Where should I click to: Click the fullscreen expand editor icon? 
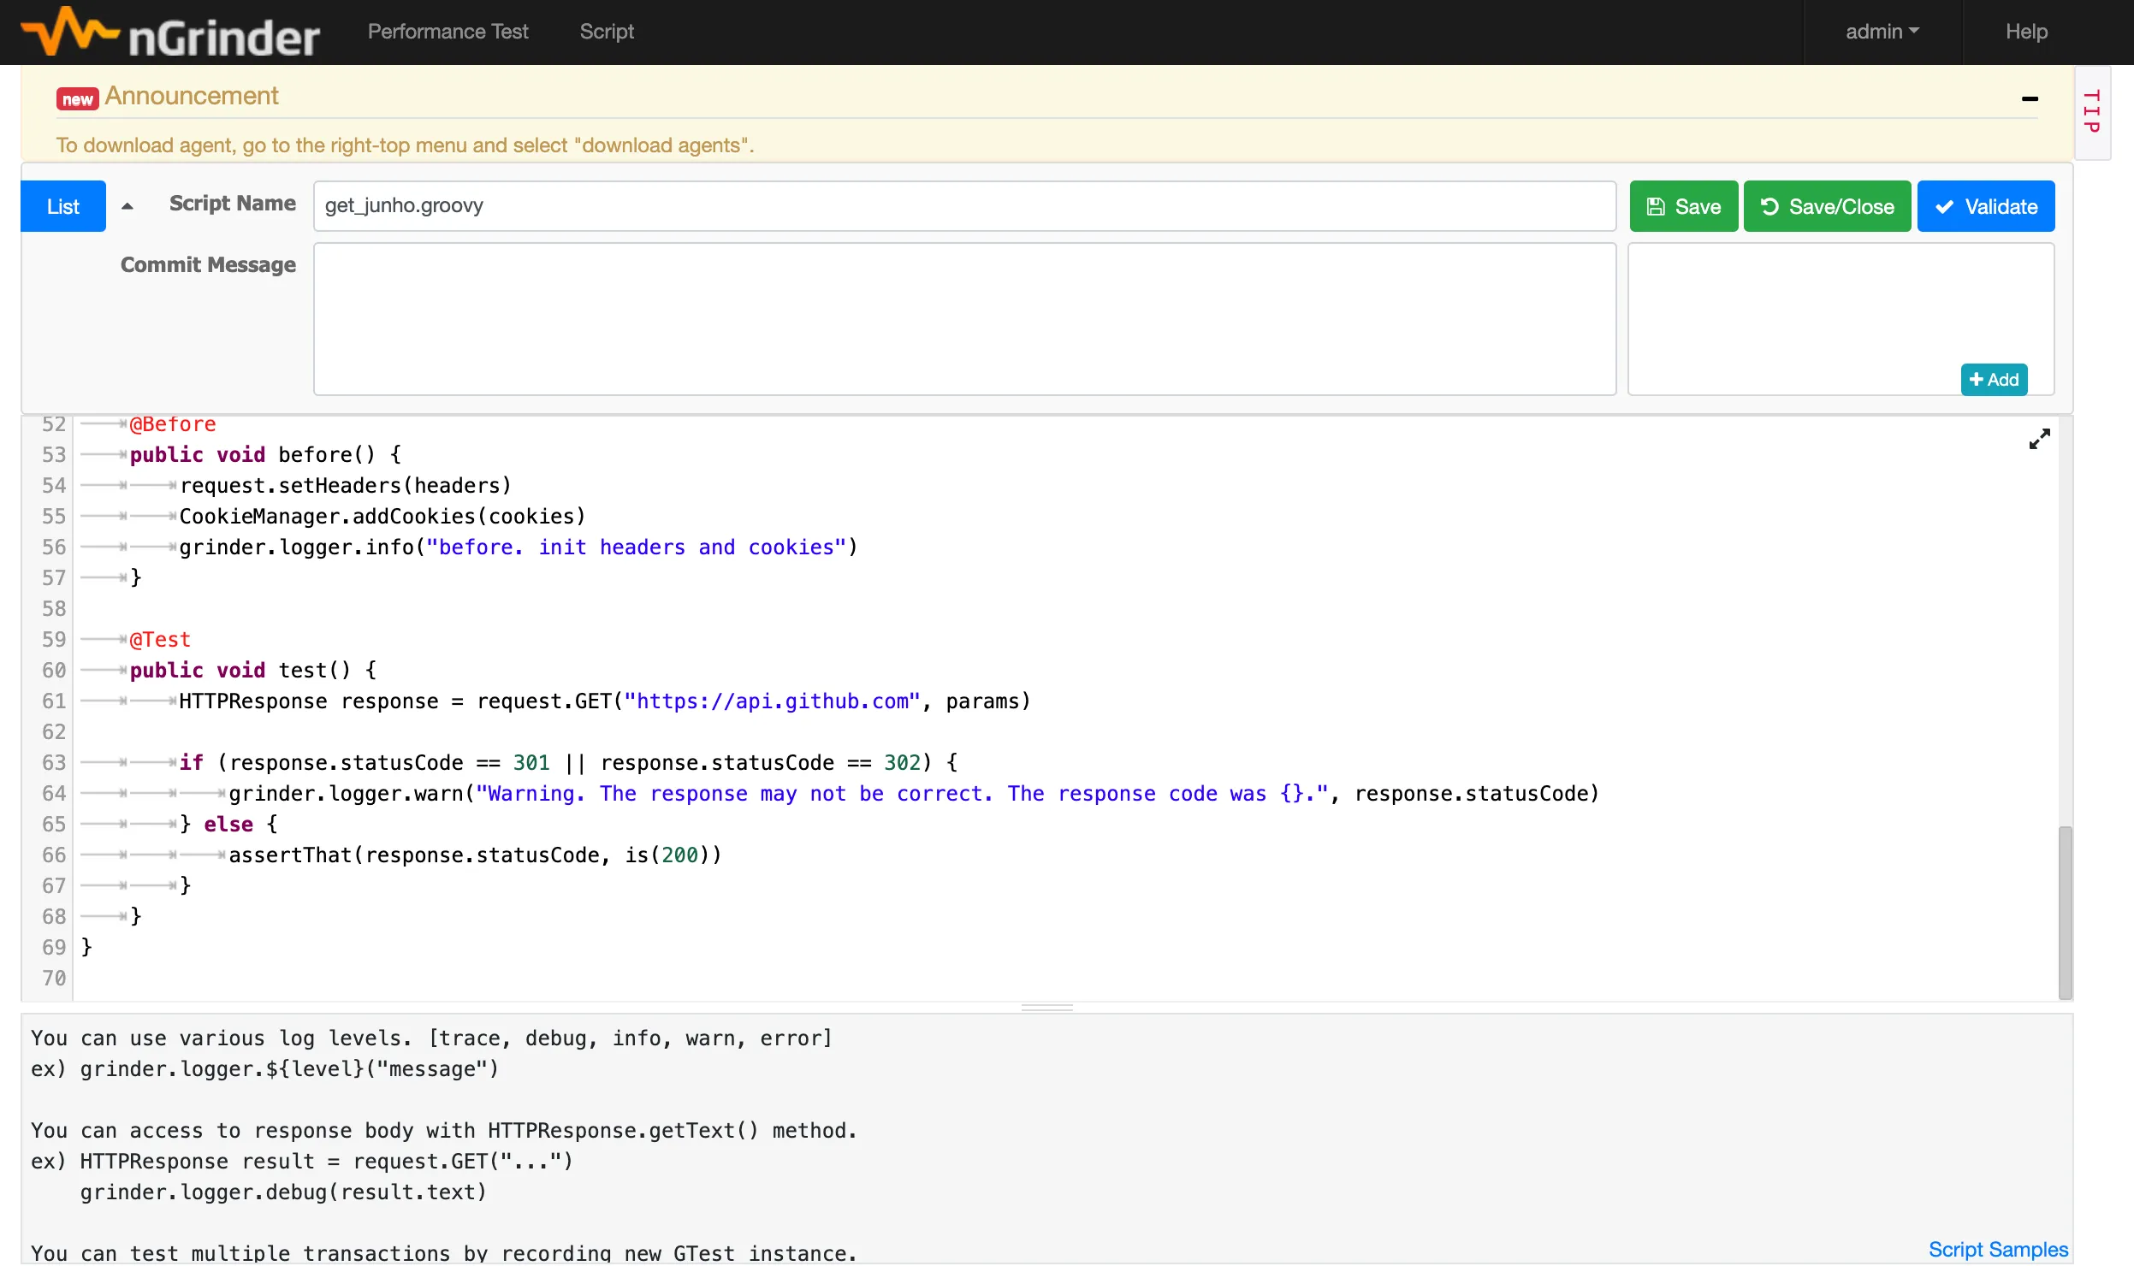(x=2039, y=440)
